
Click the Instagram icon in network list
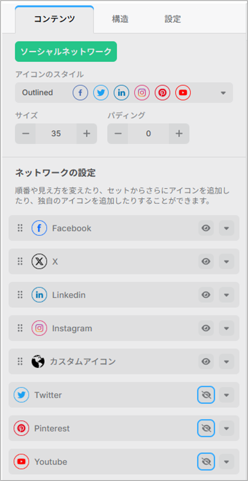pyautogui.click(x=39, y=328)
